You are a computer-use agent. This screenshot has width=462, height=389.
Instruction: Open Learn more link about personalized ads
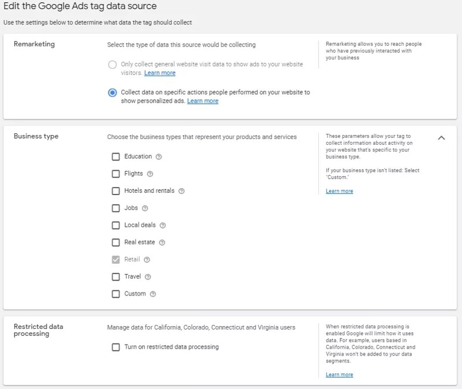[203, 100]
